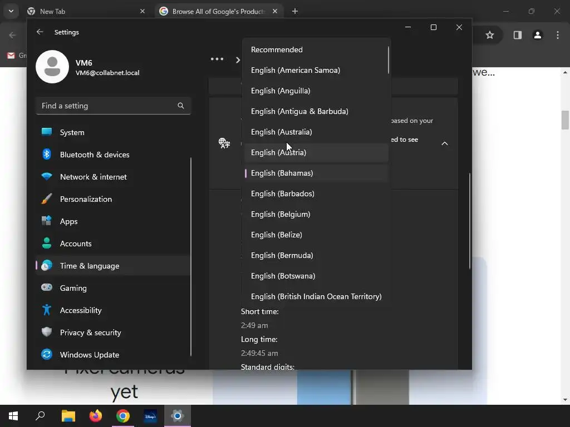
Task: Select English (Australia) option
Action: pos(315,132)
